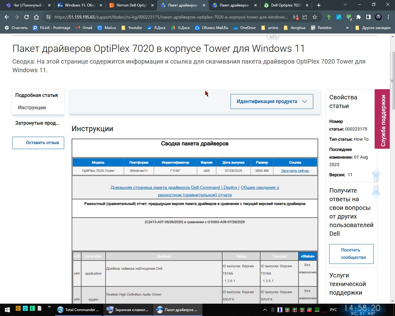Open the Gmail bookmark
This screenshot has height=316, width=395.
[84, 28]
